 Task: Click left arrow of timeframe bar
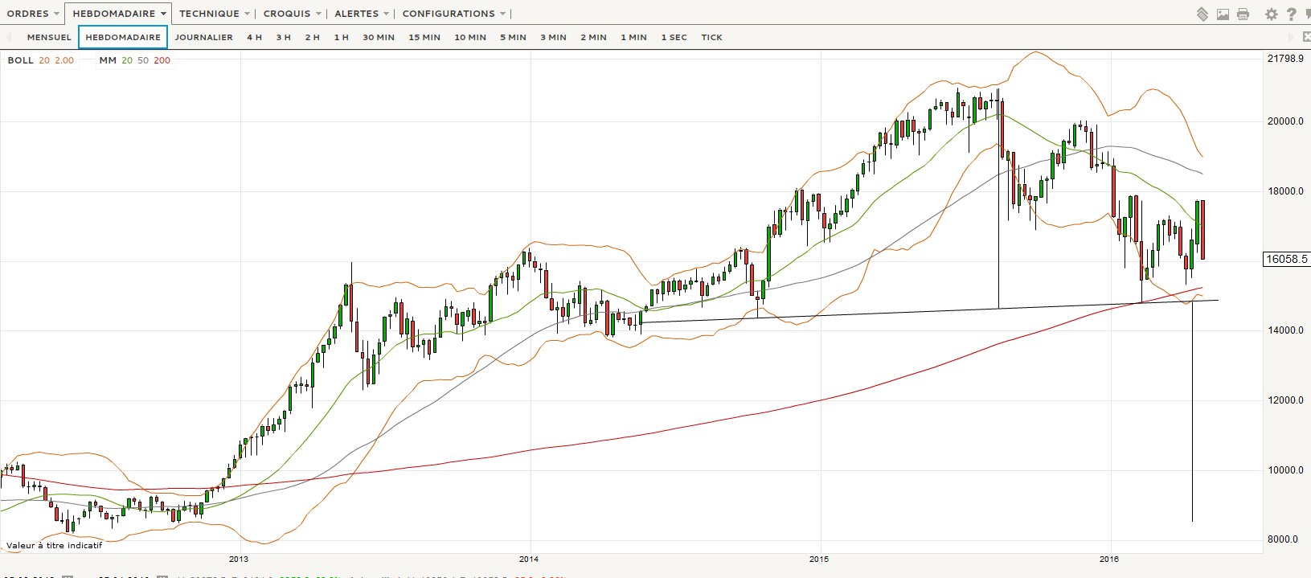pos(9,37)
